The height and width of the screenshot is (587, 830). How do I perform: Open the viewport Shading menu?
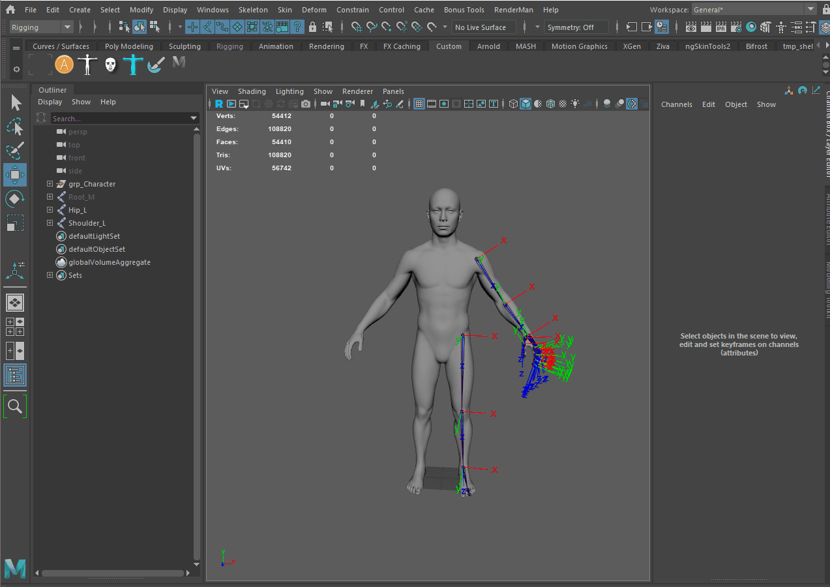click(252, 91)
